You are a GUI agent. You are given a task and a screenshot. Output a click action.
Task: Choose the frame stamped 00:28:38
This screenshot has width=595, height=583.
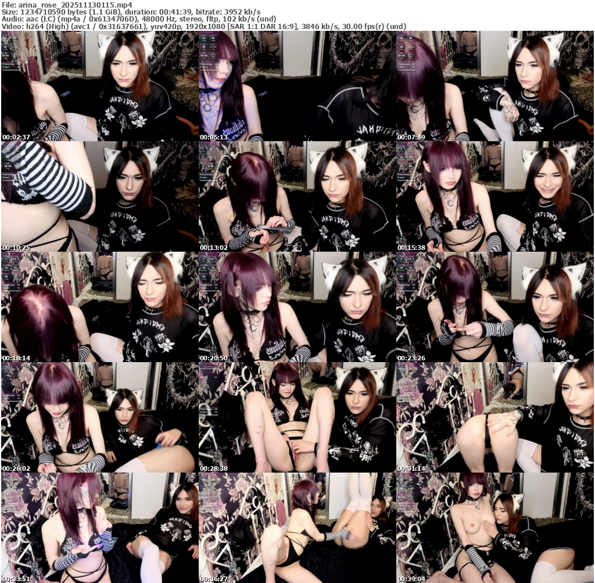click(x=297, y=417)
